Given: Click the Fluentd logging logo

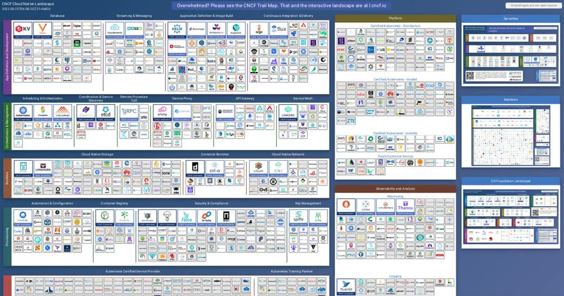Looking at the screenshot, I should (x=345, y=286).
